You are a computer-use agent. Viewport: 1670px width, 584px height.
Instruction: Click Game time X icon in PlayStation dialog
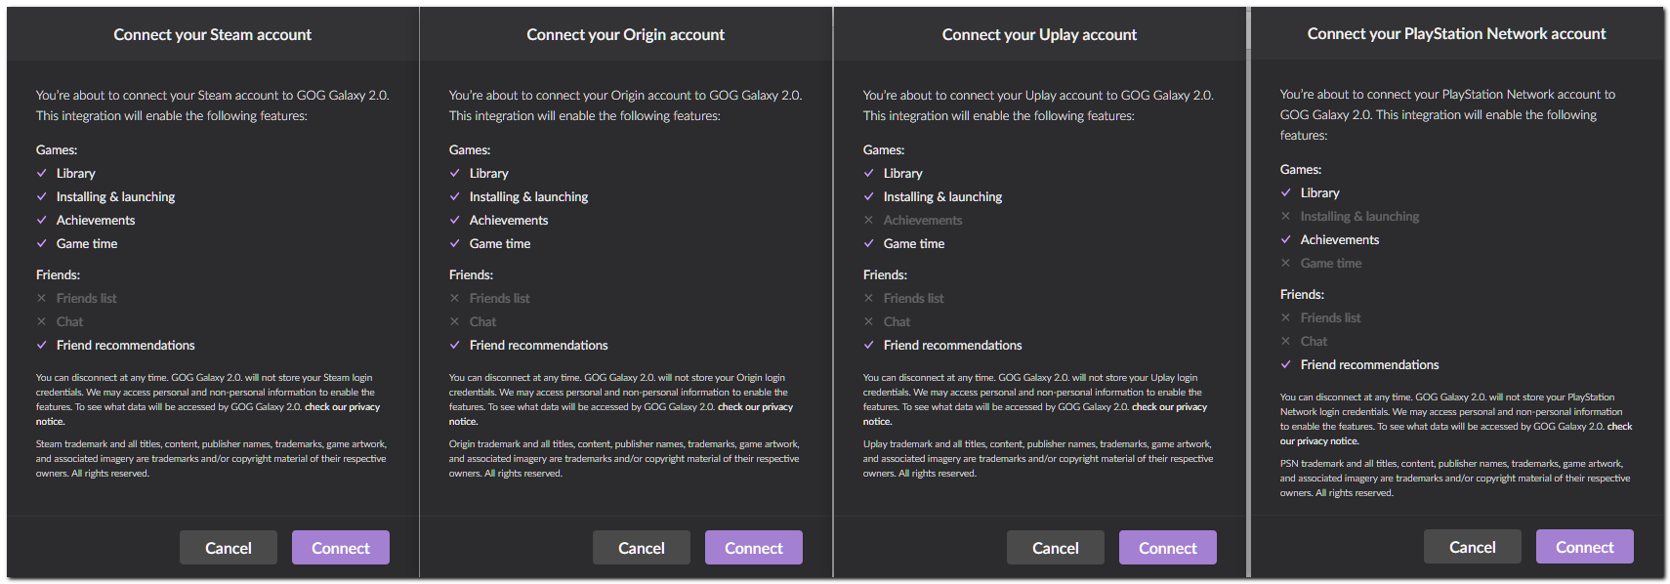pos(1286,263)
